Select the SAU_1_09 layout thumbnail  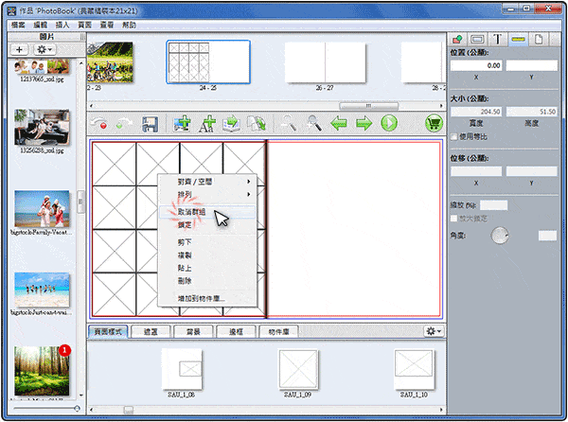tap(298, 367)
